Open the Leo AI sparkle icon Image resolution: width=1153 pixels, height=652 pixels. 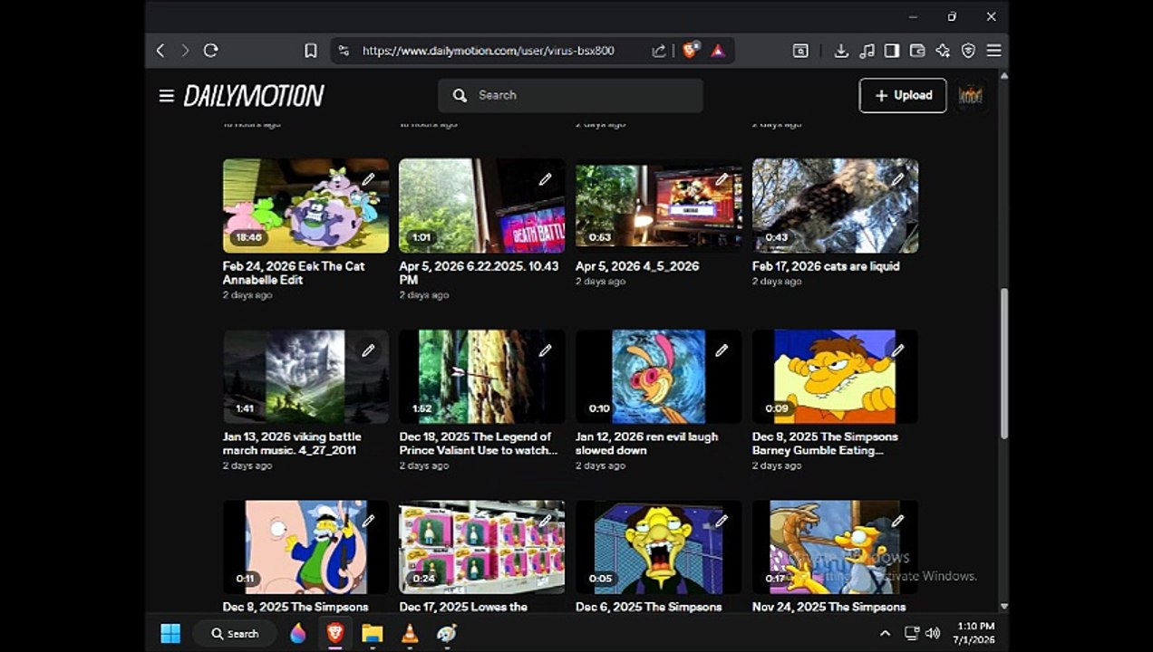pyautogui.click(x=943, y=51)
